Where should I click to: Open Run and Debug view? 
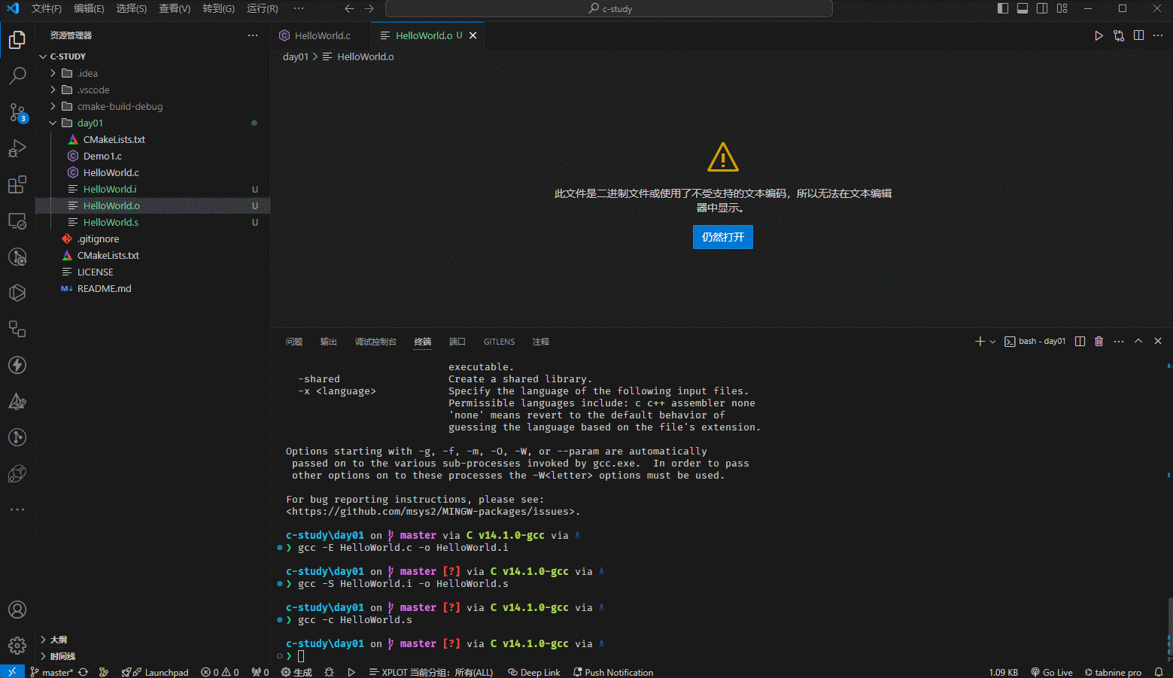coord(17,148)
